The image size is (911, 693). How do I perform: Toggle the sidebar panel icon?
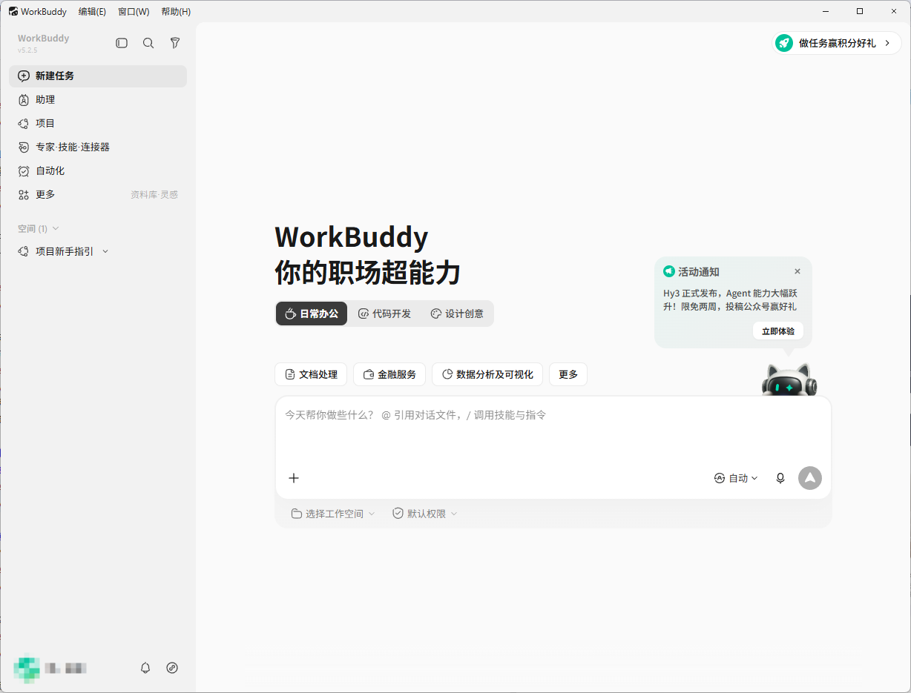tap(122, 43)
